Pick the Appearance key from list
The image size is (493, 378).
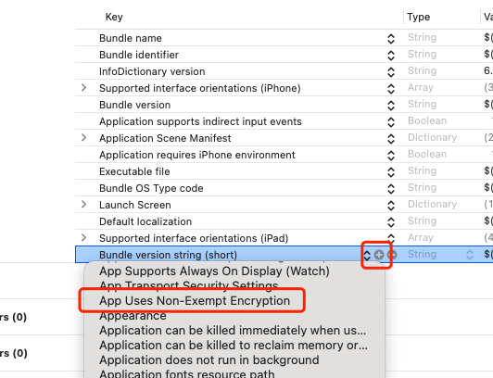[x=133, y=316]
